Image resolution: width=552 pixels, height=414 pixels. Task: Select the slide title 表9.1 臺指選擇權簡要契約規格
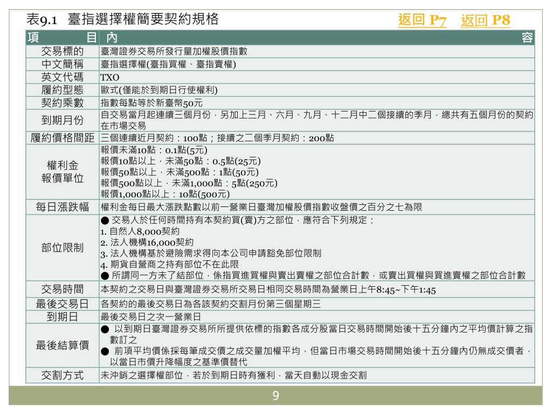(122, 19)
